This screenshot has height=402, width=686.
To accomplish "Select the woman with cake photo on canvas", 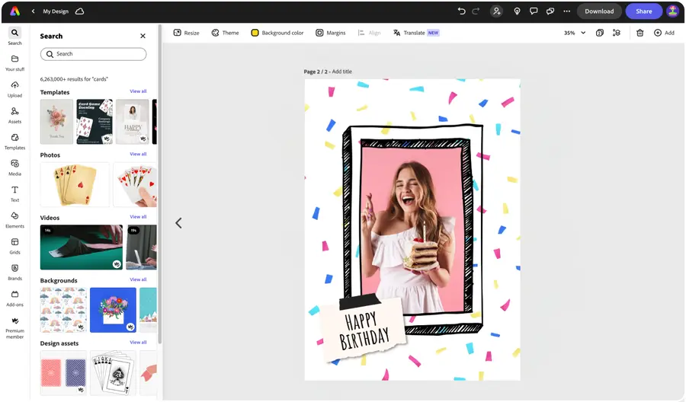I will click(x=412, y=230).
